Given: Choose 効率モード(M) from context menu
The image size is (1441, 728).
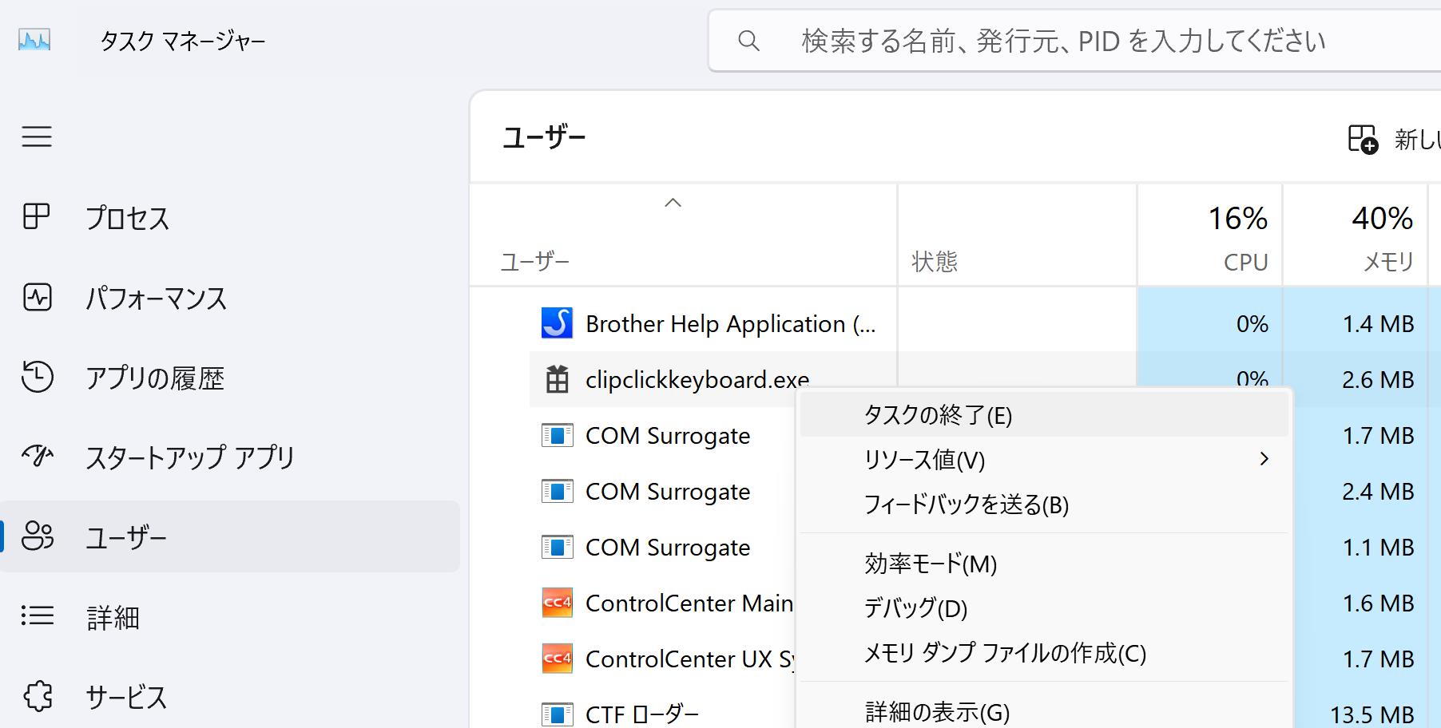Looking at the screenshot, I should click(x=930, y=564).
